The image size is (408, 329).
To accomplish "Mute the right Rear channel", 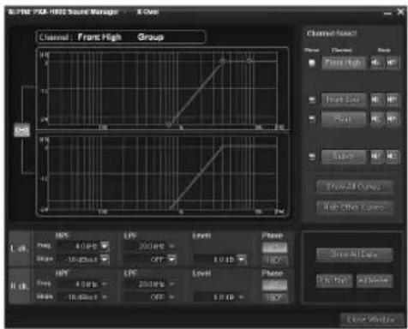I will pos(393,119).
